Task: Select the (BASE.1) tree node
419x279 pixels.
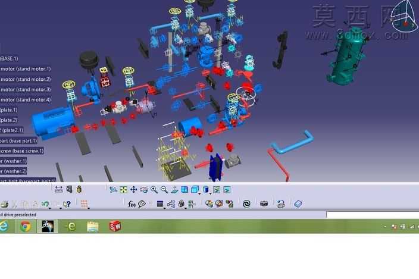Action: pos(9,58)
